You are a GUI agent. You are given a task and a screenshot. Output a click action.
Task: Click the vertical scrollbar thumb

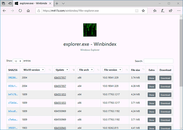(181, 53)
